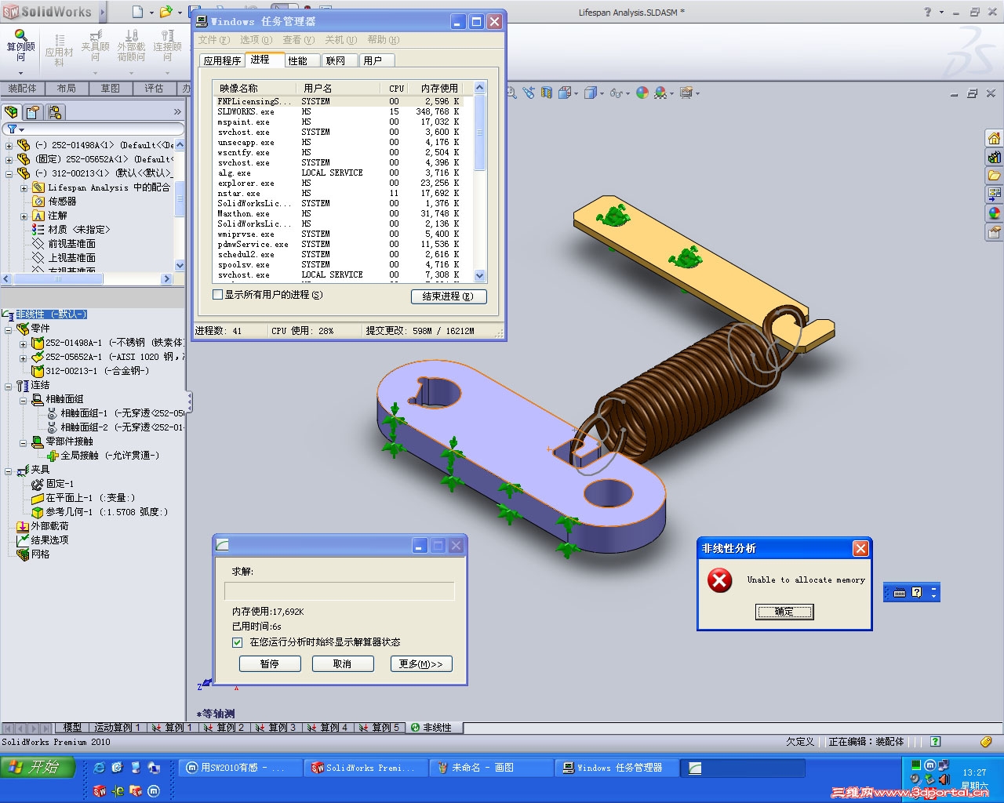The height and width of the screenshot is (803, 1004).
Task: Open the 外部载荷顾问 dropdown arrow
Action: click(x=131, y=74)
